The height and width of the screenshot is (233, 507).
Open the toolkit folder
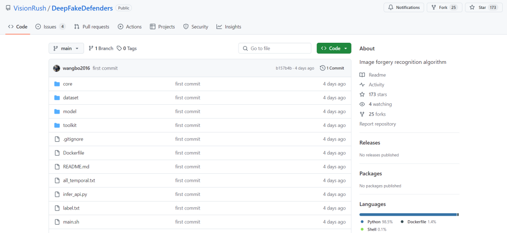[70, 125]
